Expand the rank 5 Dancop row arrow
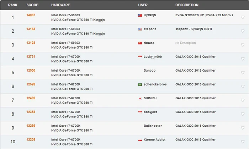The image size is (249, 149). point(243,73)
